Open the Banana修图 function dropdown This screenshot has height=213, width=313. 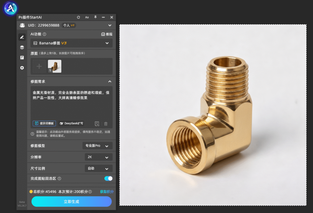point(72,43)
